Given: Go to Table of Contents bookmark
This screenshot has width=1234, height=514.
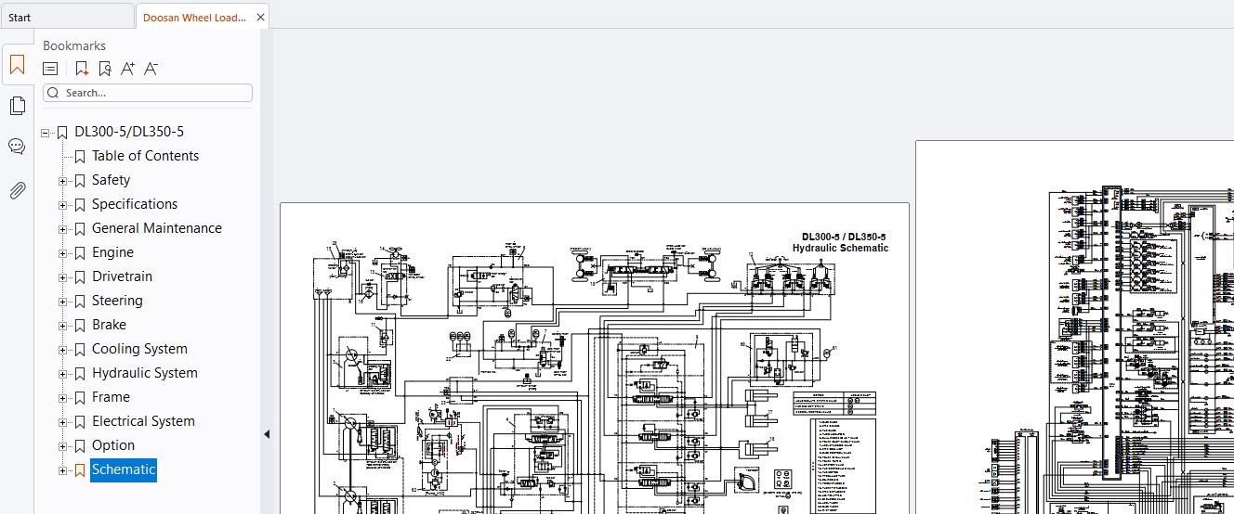Looking at the screenshot, I should (x=145, y=156).
